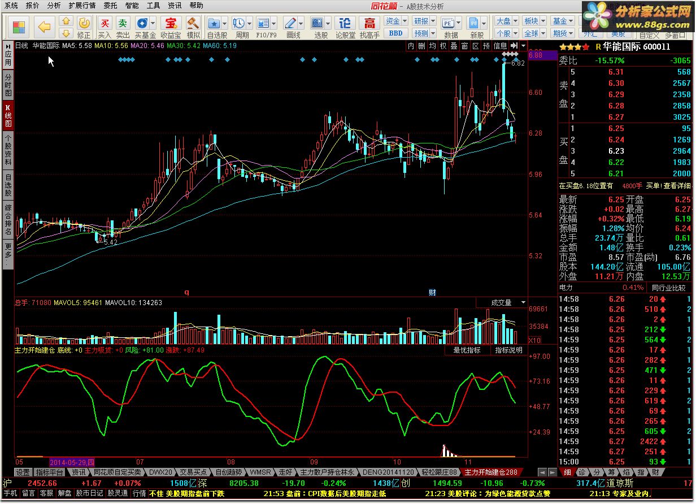Viewport: 696px width, 504px height.
Task: Click the 2014-05-29 date label
Action: pyautogui.click(x=73, y=462)
